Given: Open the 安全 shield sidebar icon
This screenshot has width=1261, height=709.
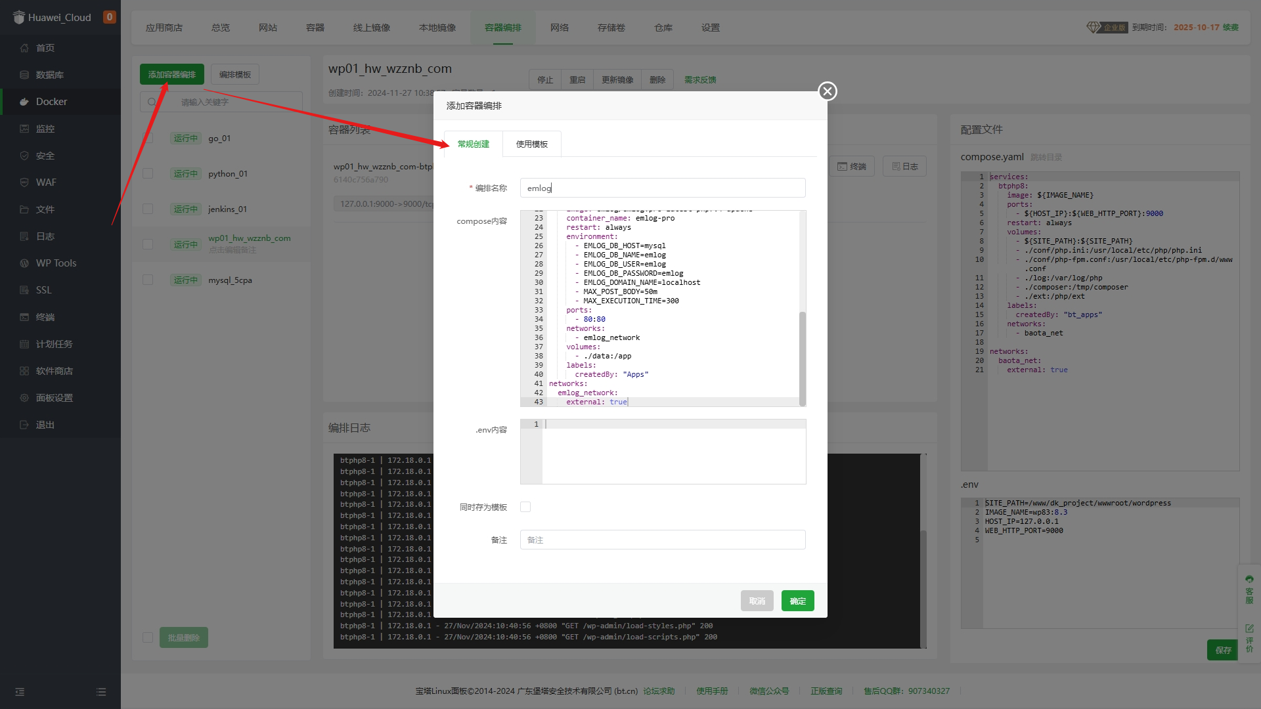Looking at the screenshot, I should (24, 156).
